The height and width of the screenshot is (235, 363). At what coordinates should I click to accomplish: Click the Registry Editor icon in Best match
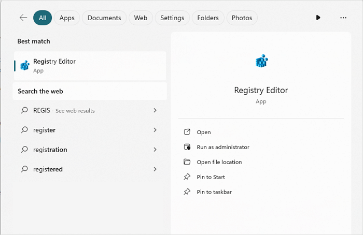[24, 65]
